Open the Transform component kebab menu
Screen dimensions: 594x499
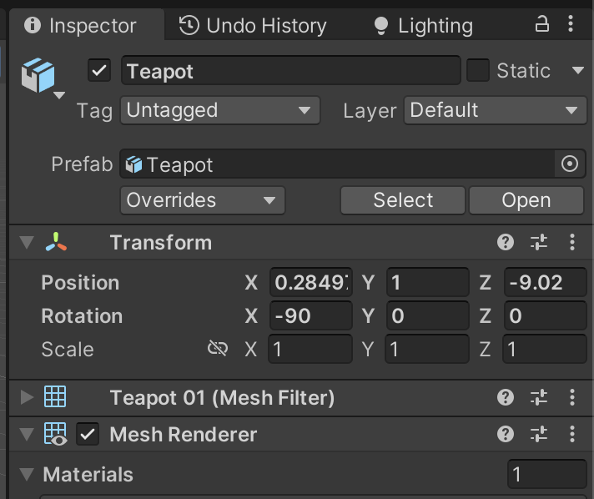(572, 242)
